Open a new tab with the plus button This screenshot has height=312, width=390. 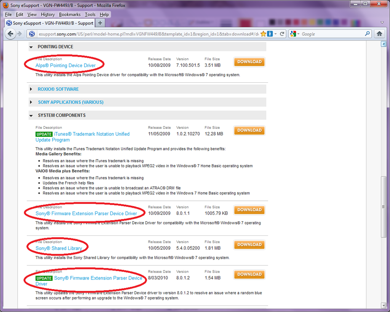click(100, 23)
